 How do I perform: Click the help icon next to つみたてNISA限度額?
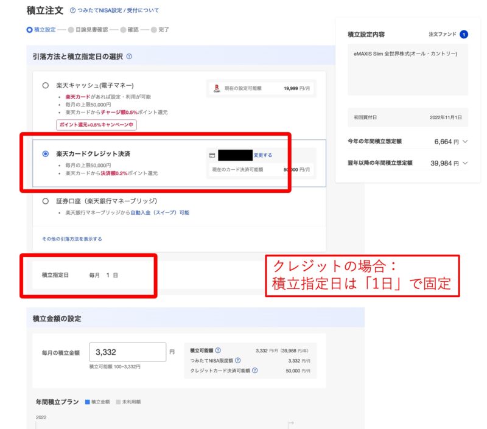click(237, 360)
